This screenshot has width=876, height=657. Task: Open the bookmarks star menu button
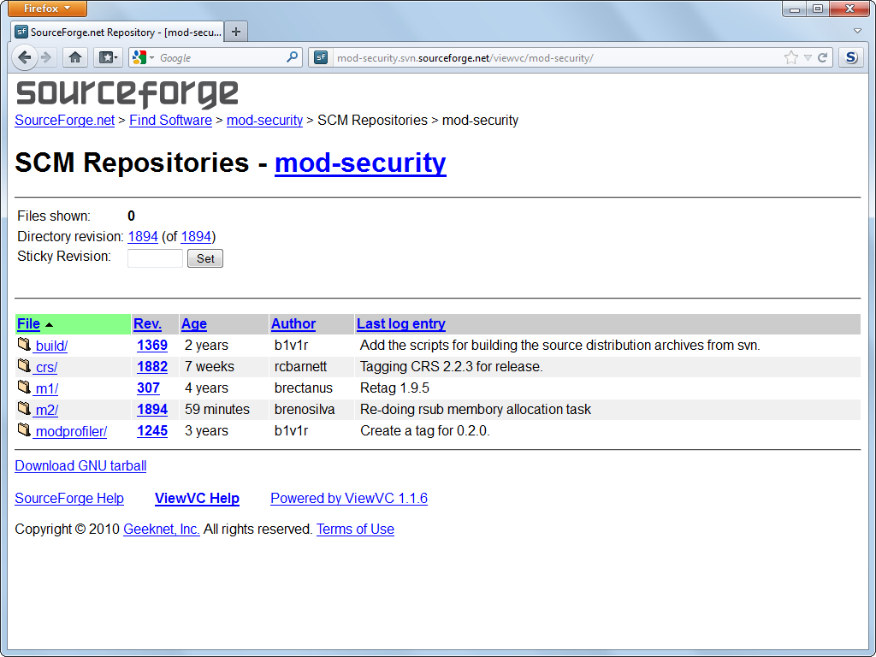pos(107,57)
